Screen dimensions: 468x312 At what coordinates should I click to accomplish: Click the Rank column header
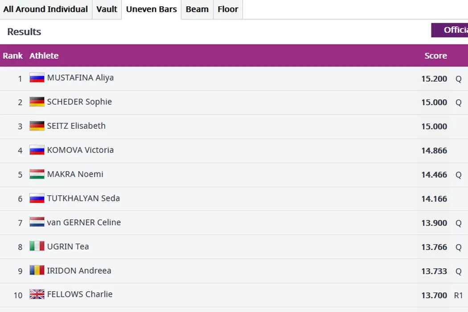tap(12, 56)
